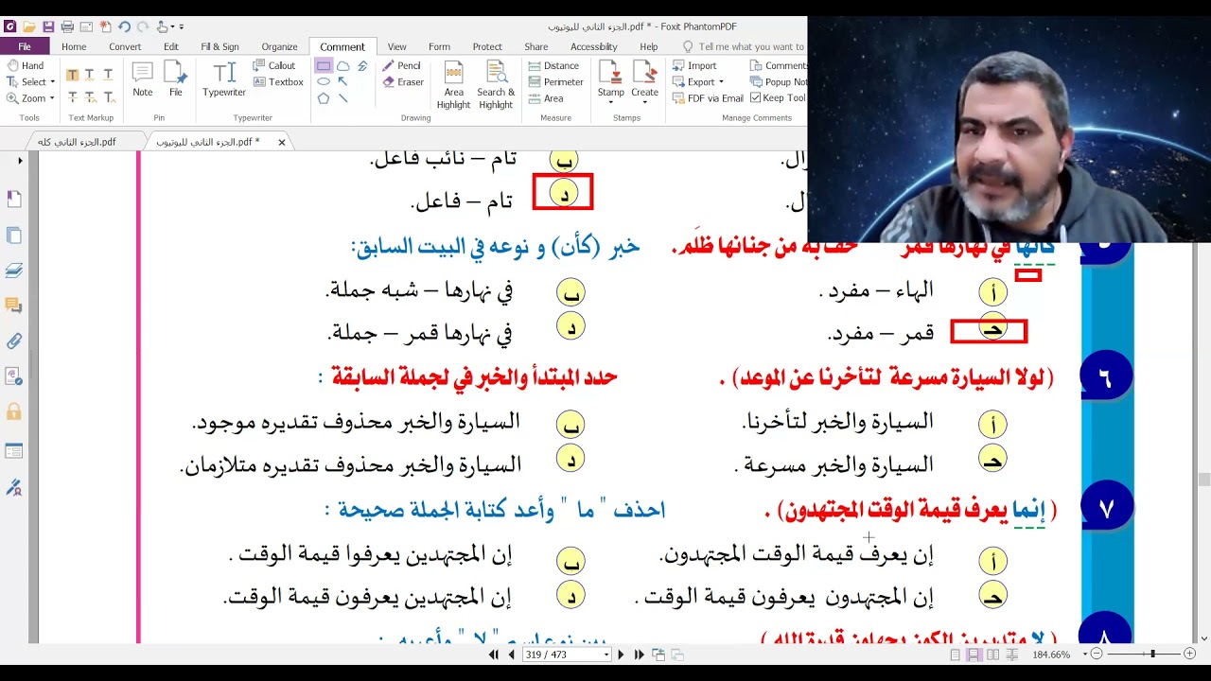Undo the last action
The height and width of the screenshot is (681, 1211).
(124, 26)
